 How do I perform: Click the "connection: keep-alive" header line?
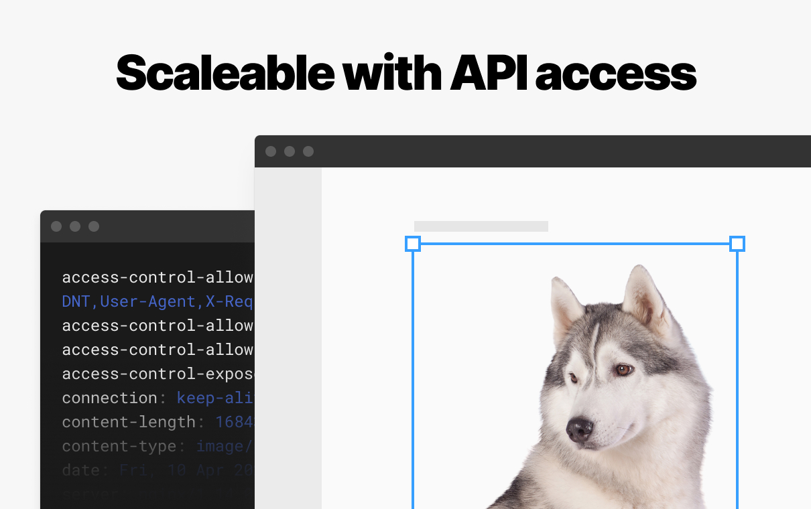pyautogui.click(x=157, y=398)
